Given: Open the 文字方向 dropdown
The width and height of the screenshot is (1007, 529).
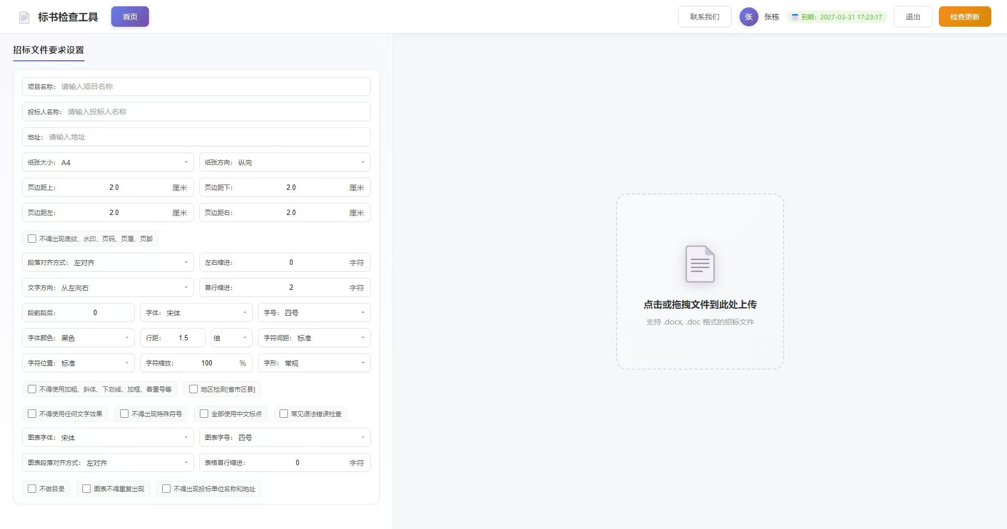Looking at the screenshot, I should (108, 287).
